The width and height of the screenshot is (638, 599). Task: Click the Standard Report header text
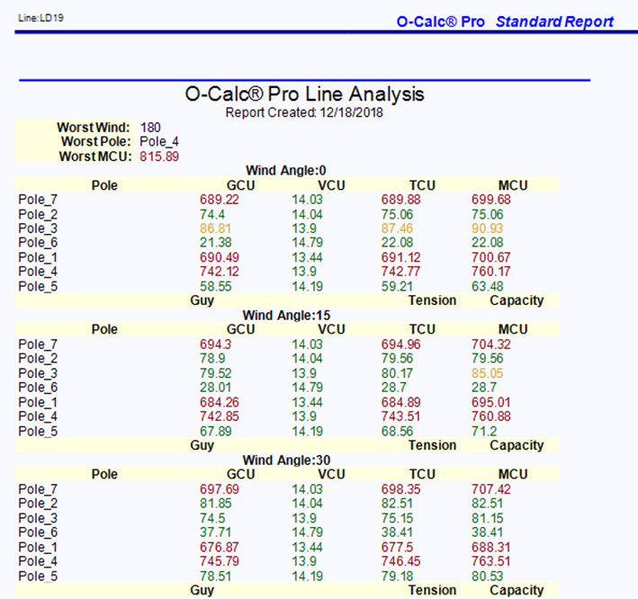[x=554, y=22]
